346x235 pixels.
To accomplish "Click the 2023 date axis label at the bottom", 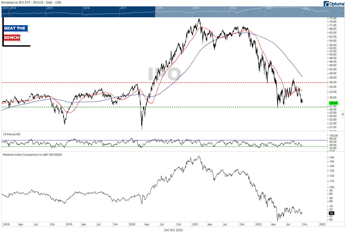I will 322,224.
